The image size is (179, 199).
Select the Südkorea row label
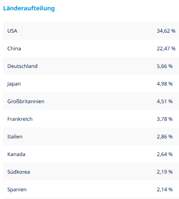tap(19, 172)
